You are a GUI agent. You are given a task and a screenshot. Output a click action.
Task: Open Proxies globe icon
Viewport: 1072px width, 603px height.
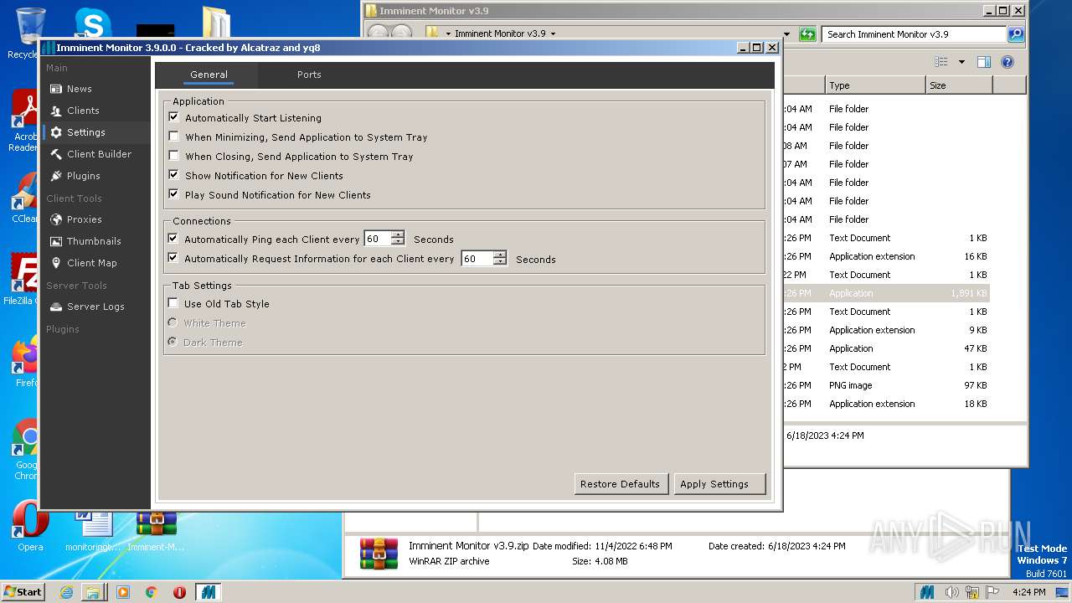point(56,219)
